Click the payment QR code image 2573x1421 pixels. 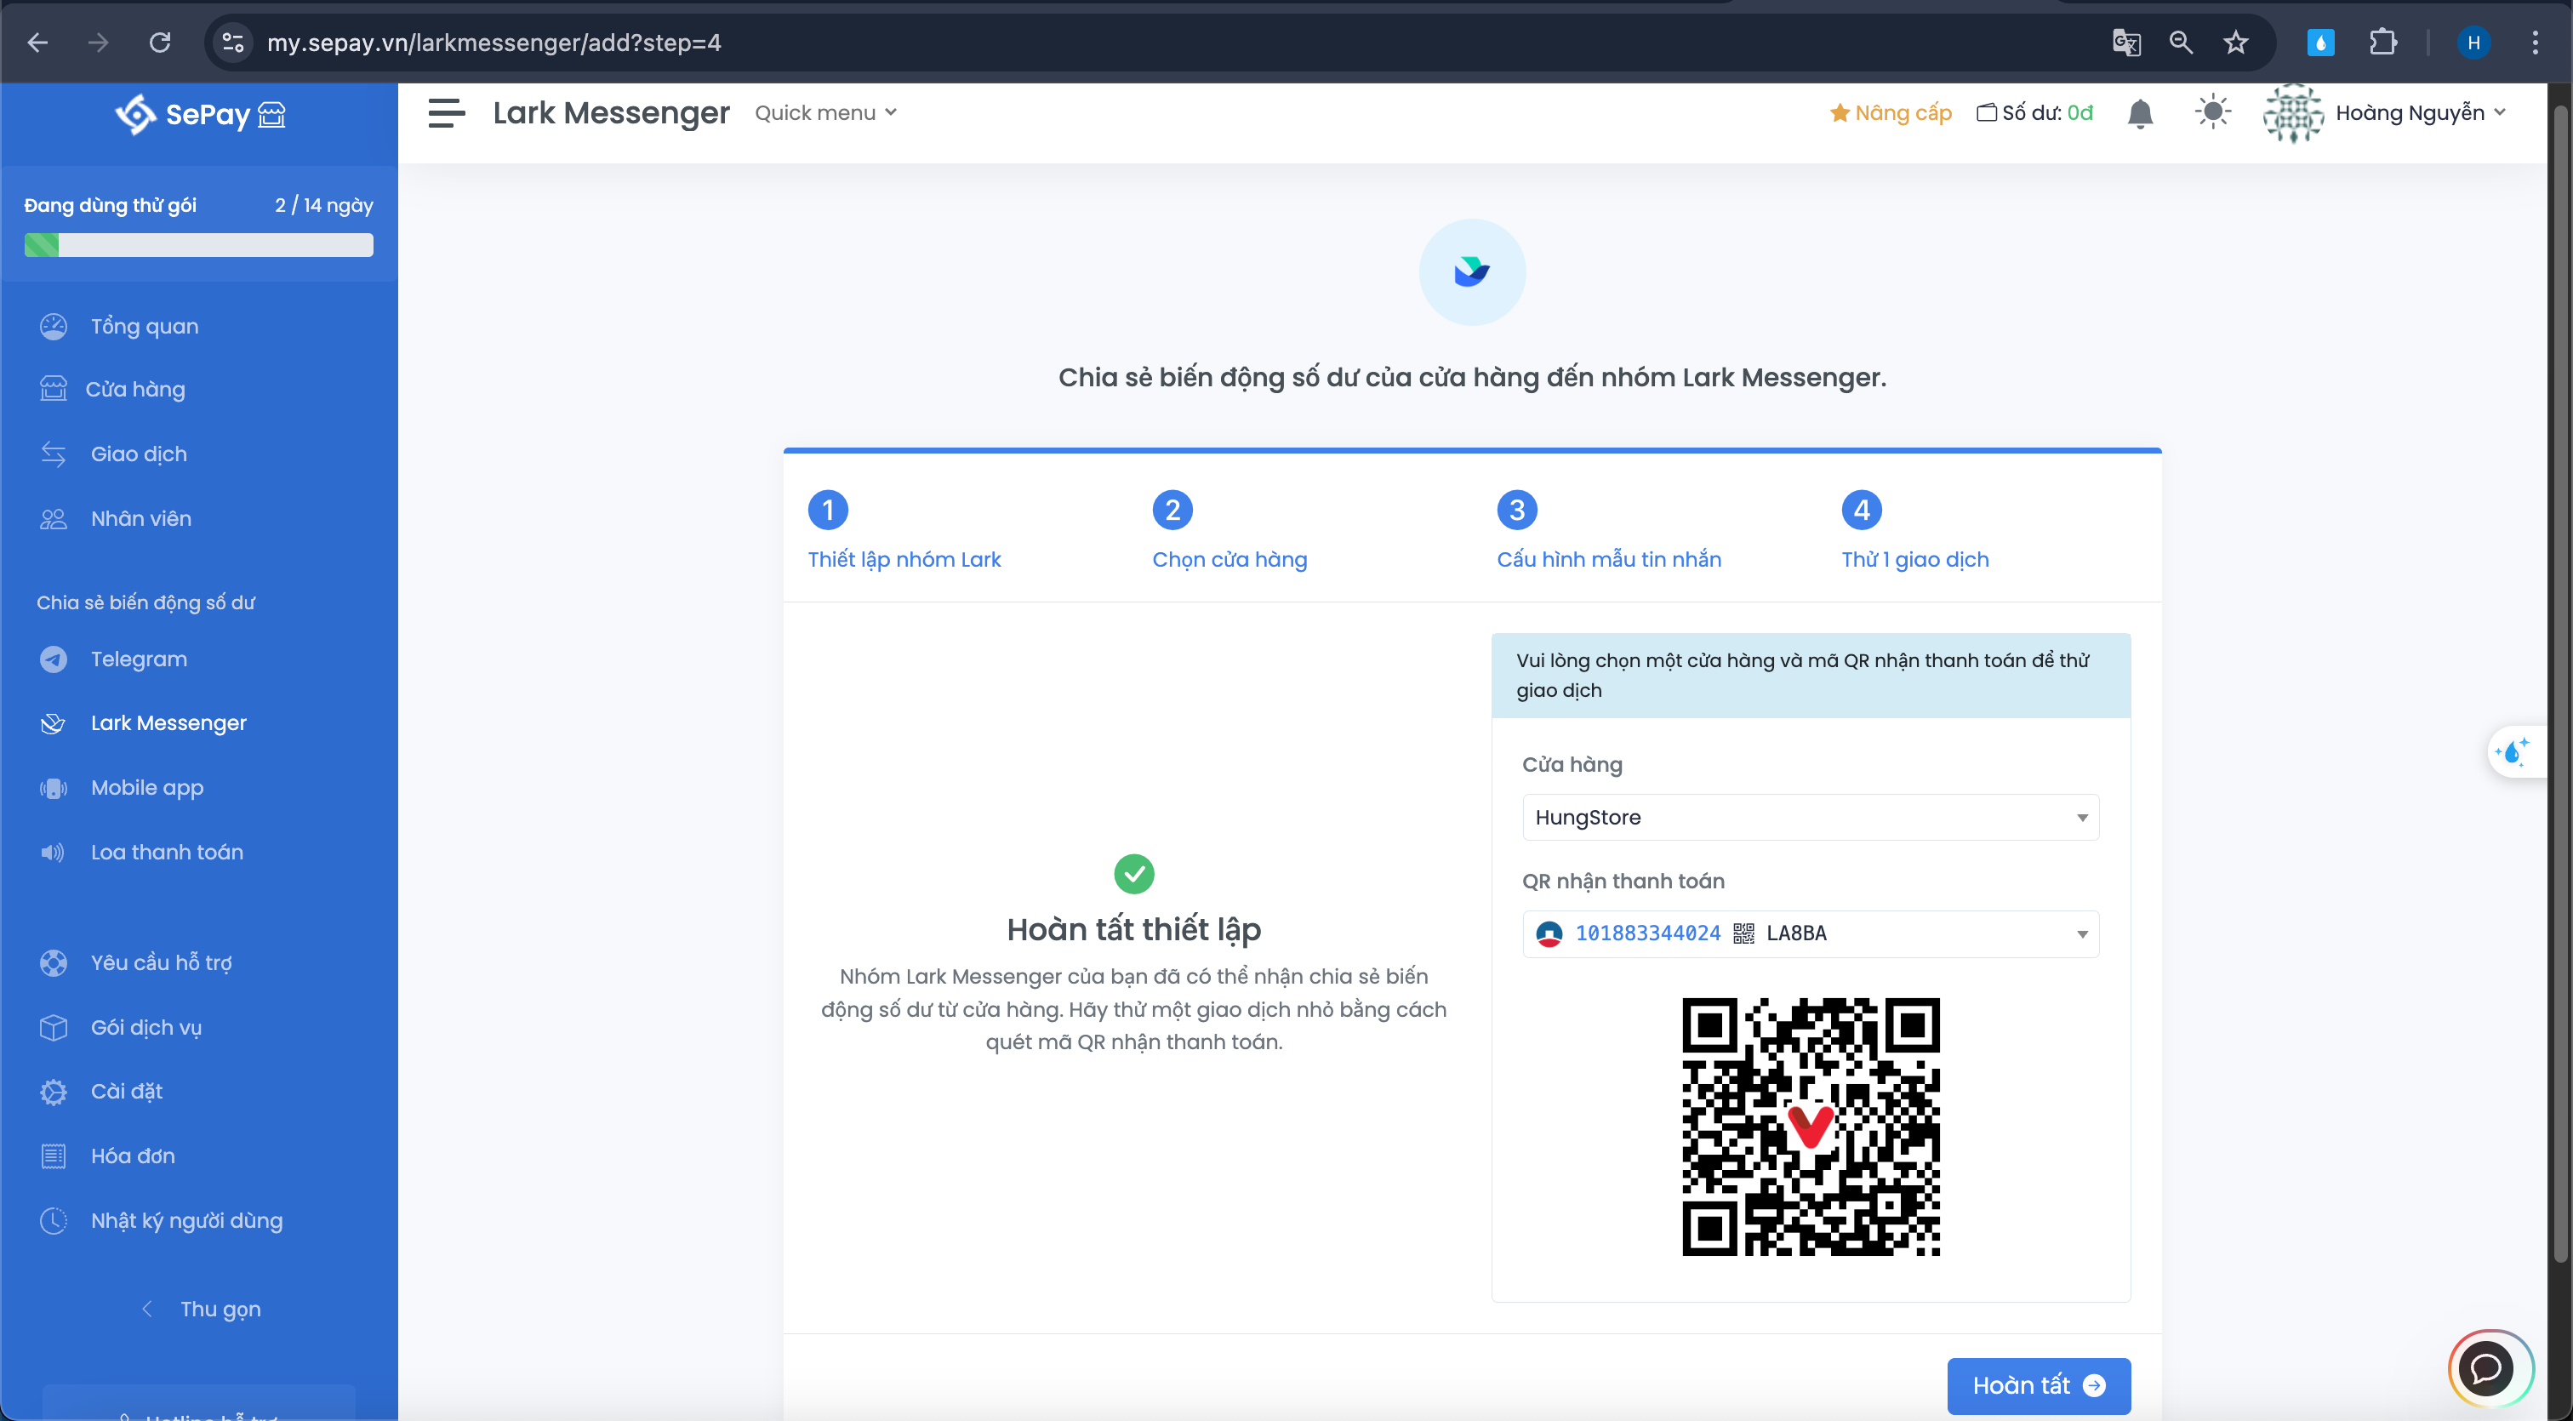1810,1127
